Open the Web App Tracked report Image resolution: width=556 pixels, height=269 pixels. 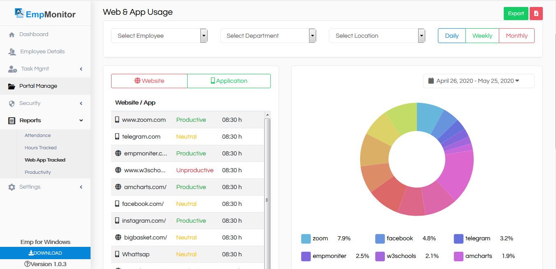(45, 160)
